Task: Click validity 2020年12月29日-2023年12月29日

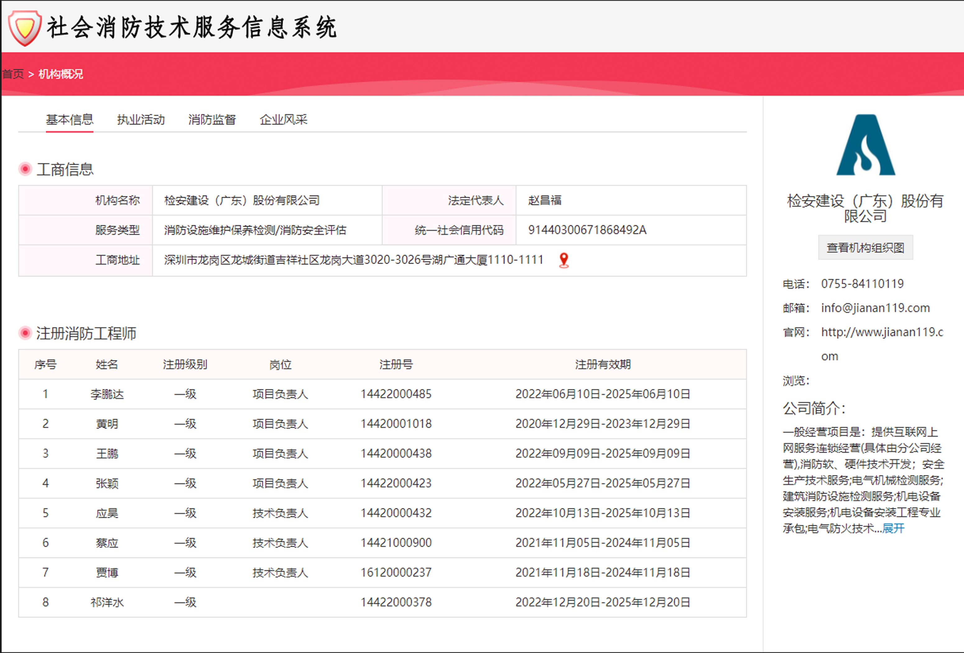Action: pos(603,424)
